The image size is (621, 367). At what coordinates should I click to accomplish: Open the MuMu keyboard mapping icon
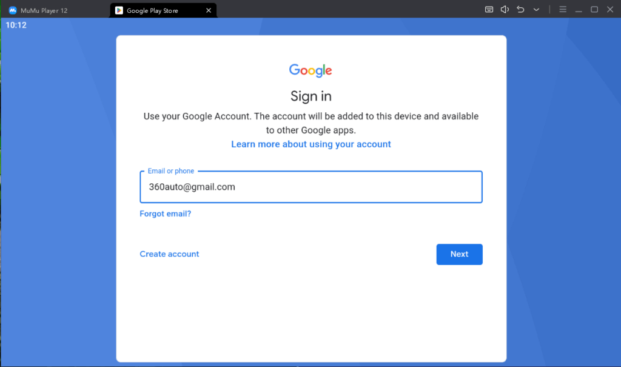(x=489, y=10)
